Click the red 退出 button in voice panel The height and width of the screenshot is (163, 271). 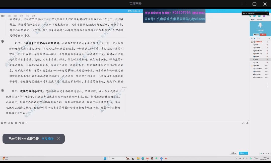pyautogui.click(x=263, y=35)
